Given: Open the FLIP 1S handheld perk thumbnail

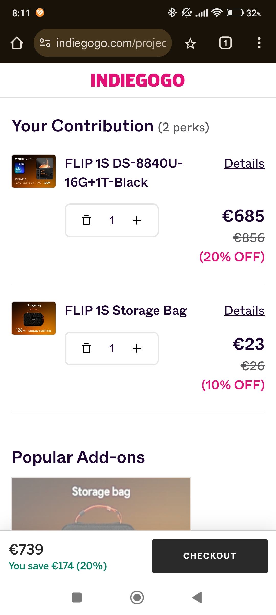Looking at the screenshot, I should click(x=34, y=171).
